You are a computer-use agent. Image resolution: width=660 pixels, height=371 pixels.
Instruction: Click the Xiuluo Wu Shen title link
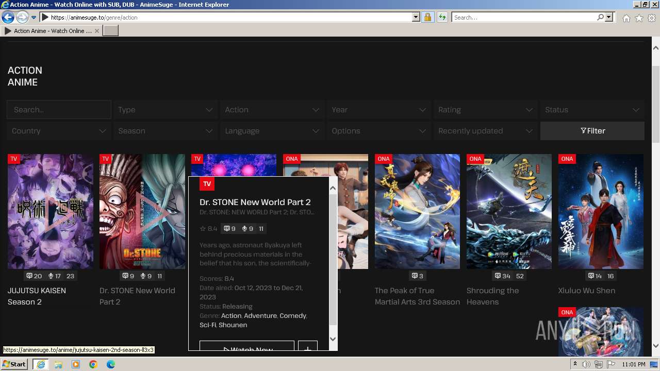(x=587, y=291)
